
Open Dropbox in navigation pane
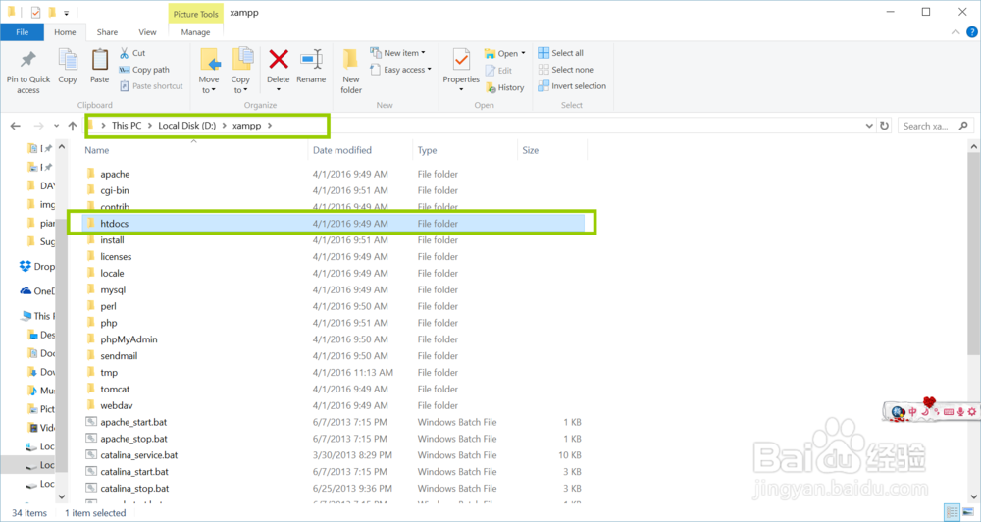pyautogui.click(x=37, y=266)
